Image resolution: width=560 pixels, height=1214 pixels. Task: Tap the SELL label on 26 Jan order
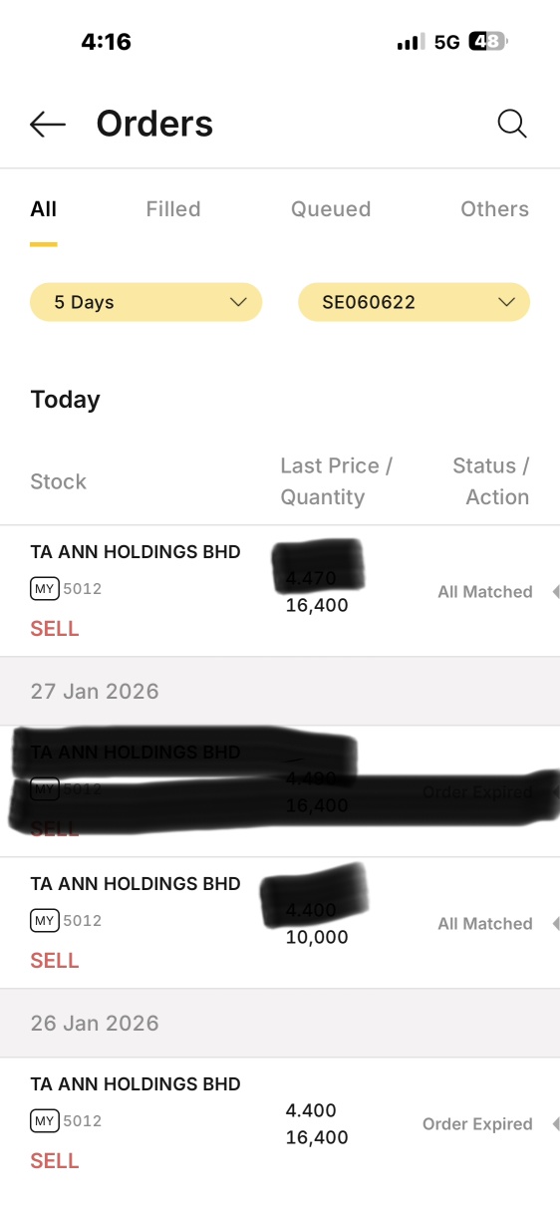pos(55,1161)
